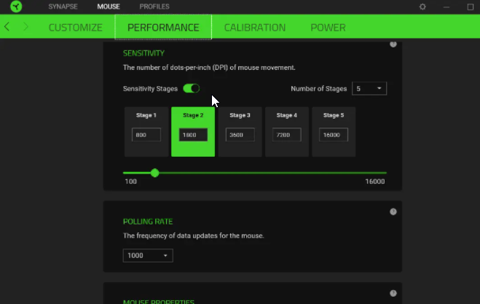Click the POLLING RATE heading

pos(148,222)
